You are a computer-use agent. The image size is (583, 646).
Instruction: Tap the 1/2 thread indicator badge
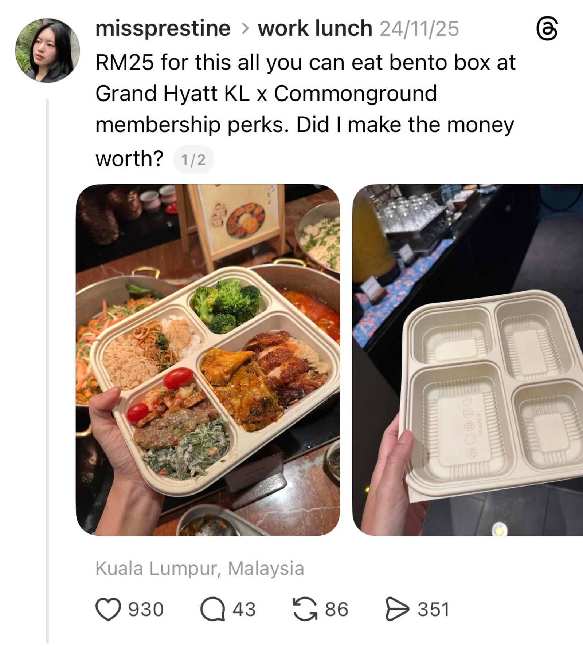pyautogui.click(x=193, y=159)
